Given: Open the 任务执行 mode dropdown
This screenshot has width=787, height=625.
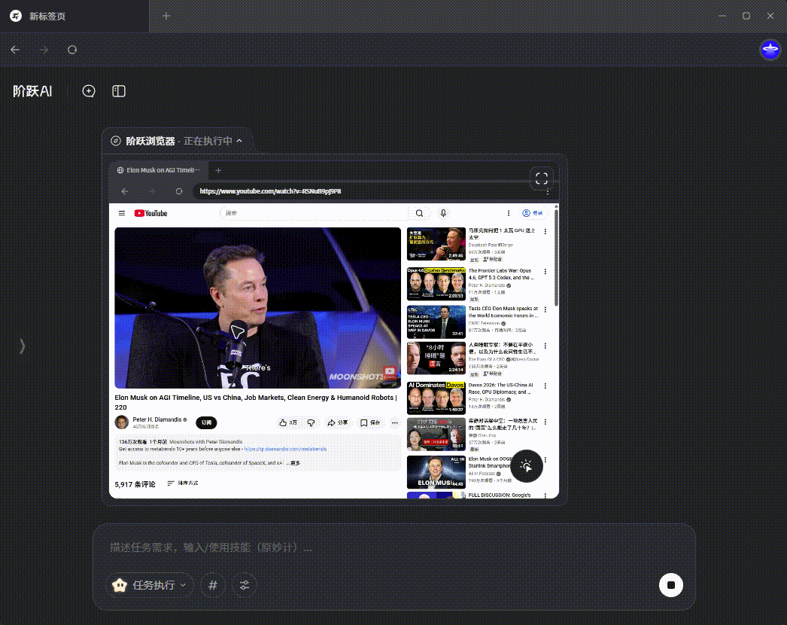Looking at the screenshot, I should tap(150, 585).
